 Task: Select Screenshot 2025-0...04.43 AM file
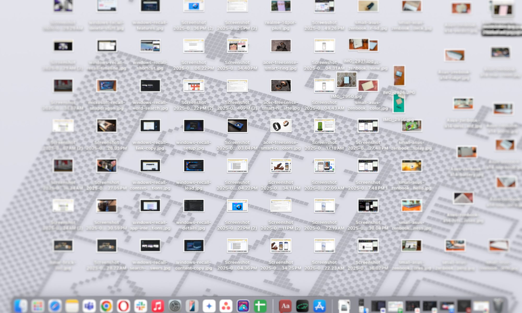click(324, 86)
